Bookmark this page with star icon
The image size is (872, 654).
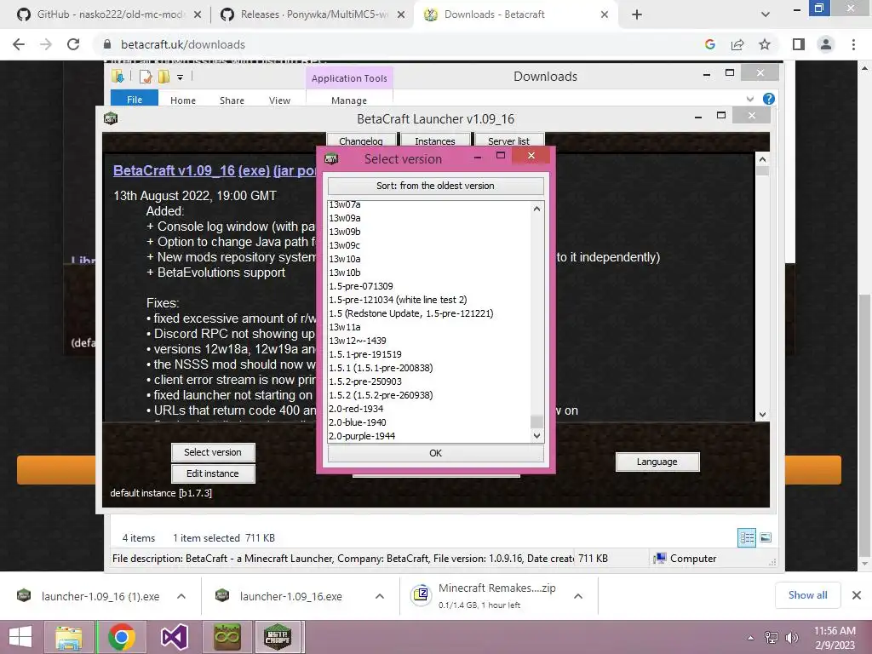click(765, 44)
